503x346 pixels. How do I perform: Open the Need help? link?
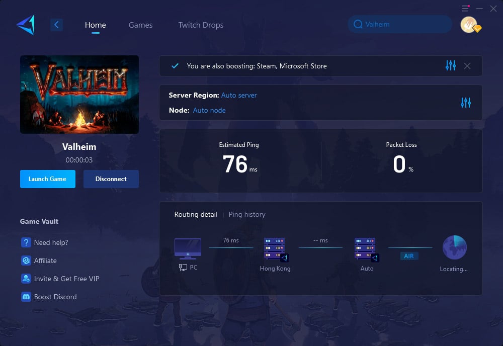[x=51, y=242]
